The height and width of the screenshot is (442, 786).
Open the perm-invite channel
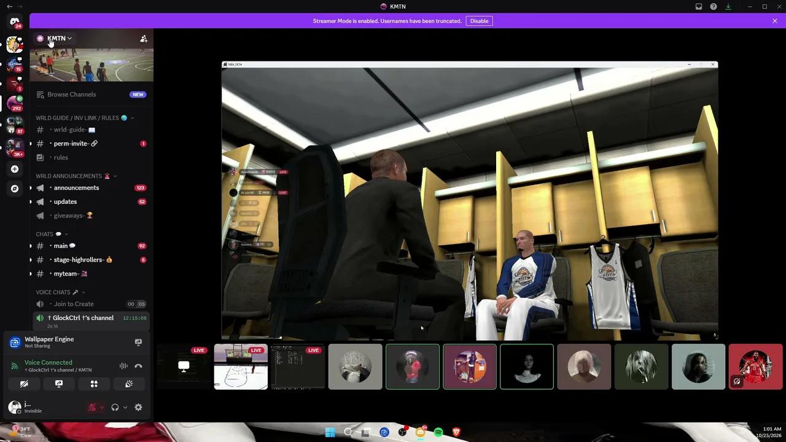click(x=91, y=144)
